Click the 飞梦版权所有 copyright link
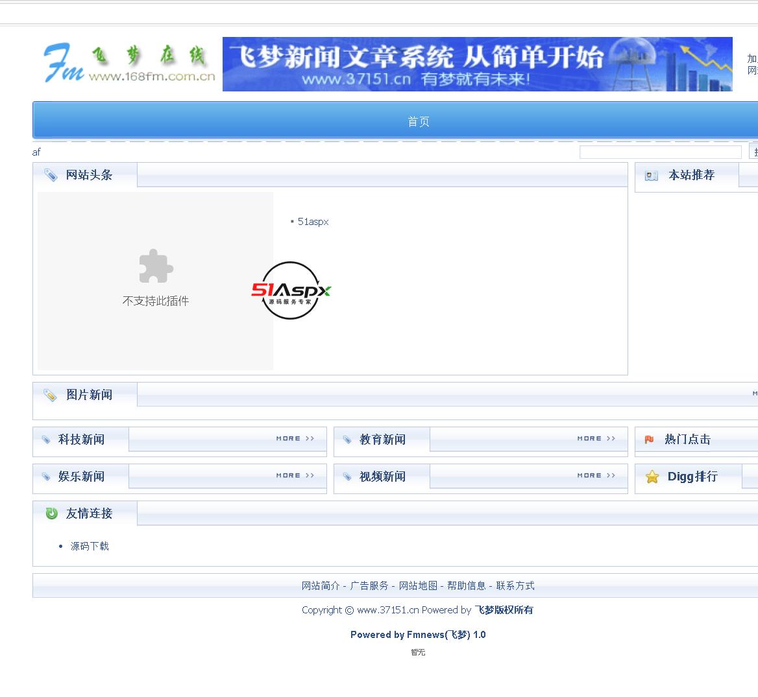The width and height of the screenshot is (758, 697). (504, 610)
